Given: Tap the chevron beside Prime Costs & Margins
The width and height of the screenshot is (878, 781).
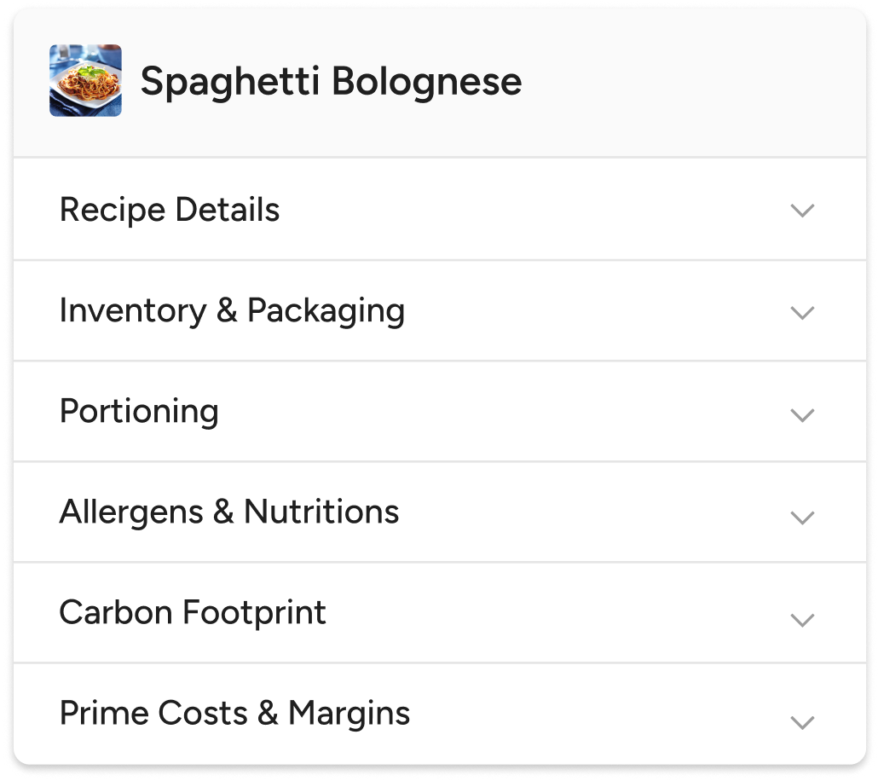Looking at the screenshot, I should pos(802,722).
